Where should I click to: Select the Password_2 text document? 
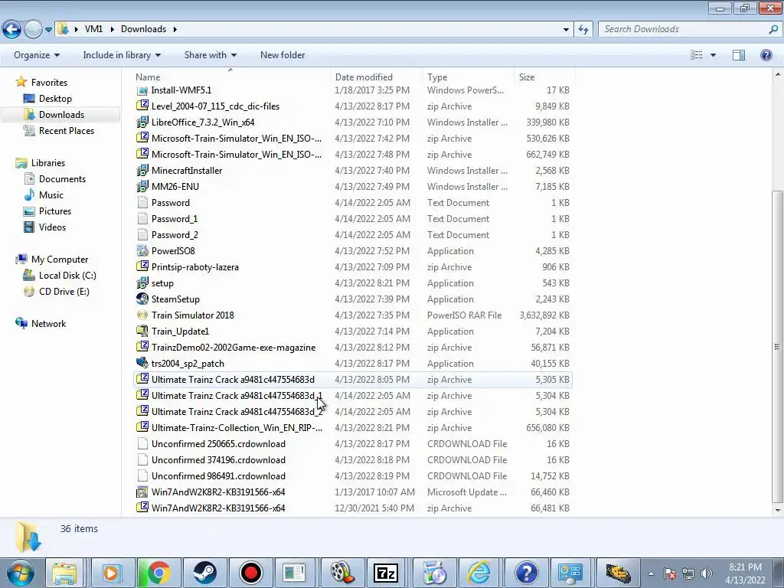tap(175, 234)
